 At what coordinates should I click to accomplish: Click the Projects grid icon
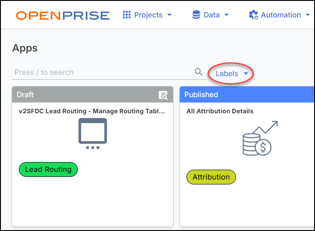coord(127,15)
